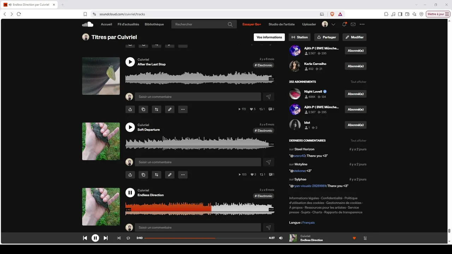This screenshot has height=254, width=452.
Task: Open the browser extensions puzzle icon
Action: (x=386, y=14)
